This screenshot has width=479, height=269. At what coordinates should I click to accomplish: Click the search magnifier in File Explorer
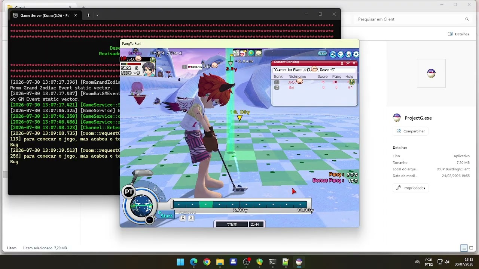tap(467, 19)
